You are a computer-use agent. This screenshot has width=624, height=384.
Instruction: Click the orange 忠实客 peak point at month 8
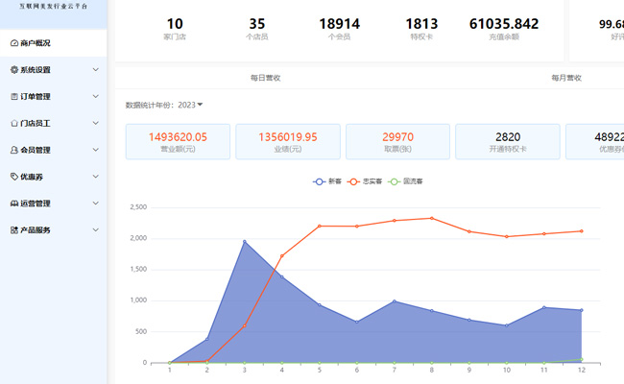click(x=432, y=218)
